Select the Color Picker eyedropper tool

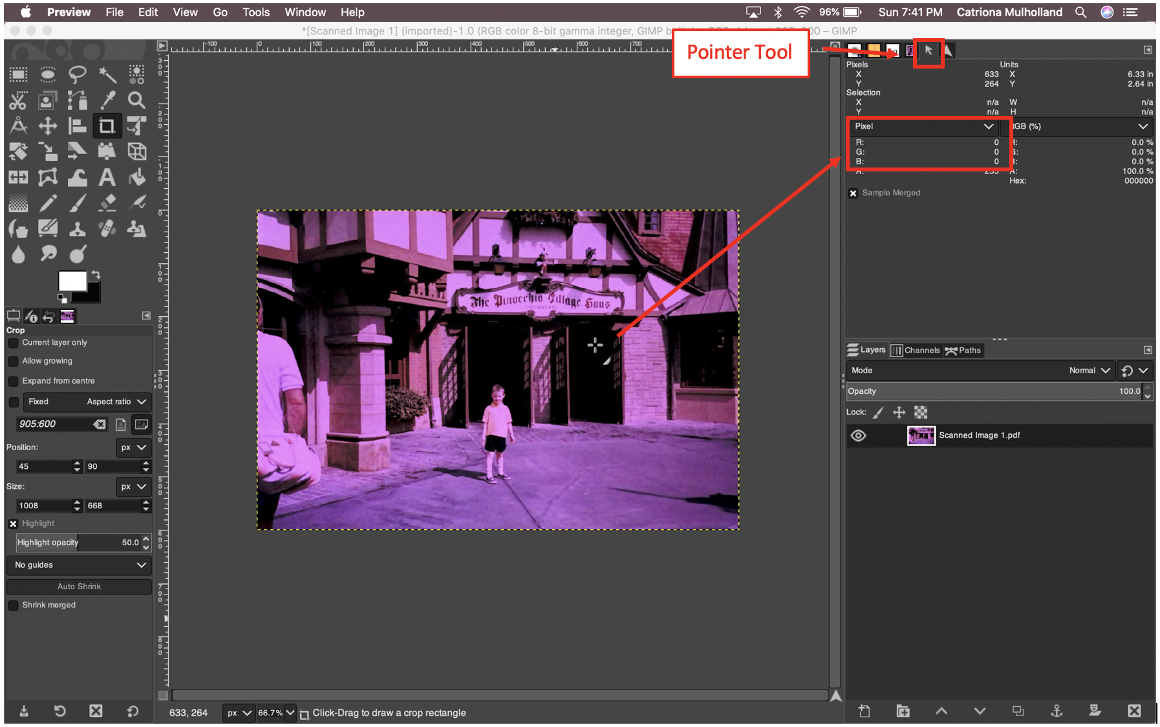[107, 100]
